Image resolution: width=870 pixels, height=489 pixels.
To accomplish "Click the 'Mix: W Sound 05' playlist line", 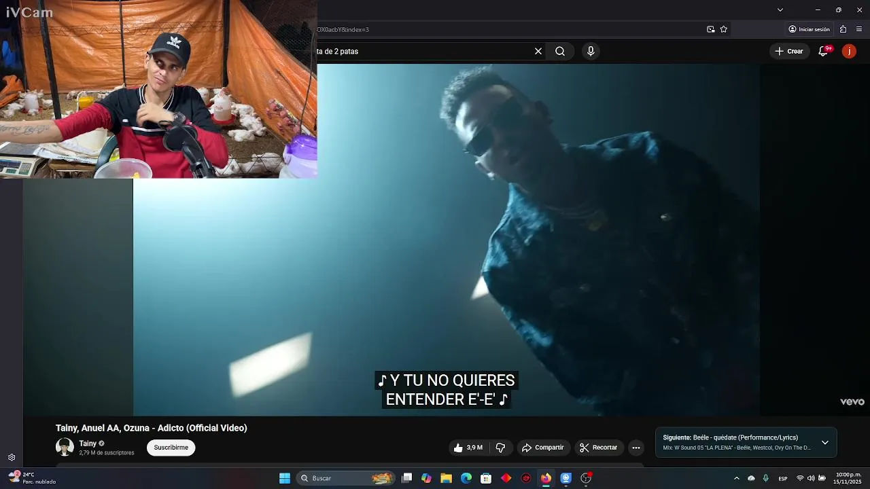I will [737, 448].
